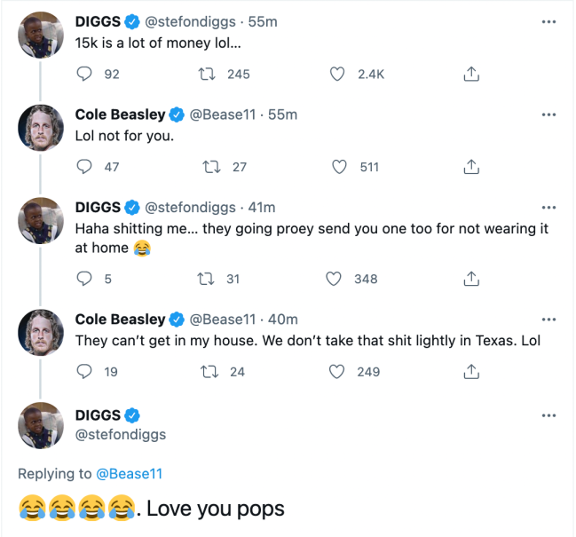Open the @stefondiggs handle on the last tweet
Image resolution: width=576 pixels, height=537 pixels.
[x=121, y=435]
